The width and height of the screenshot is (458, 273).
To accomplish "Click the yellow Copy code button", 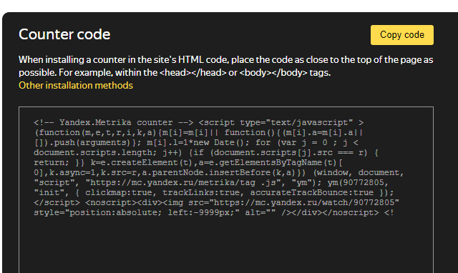I will point(402,35).
